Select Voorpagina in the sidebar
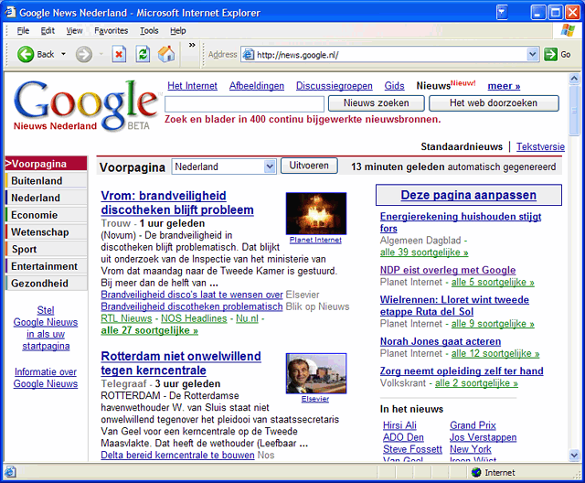 (x=47, y=164)
